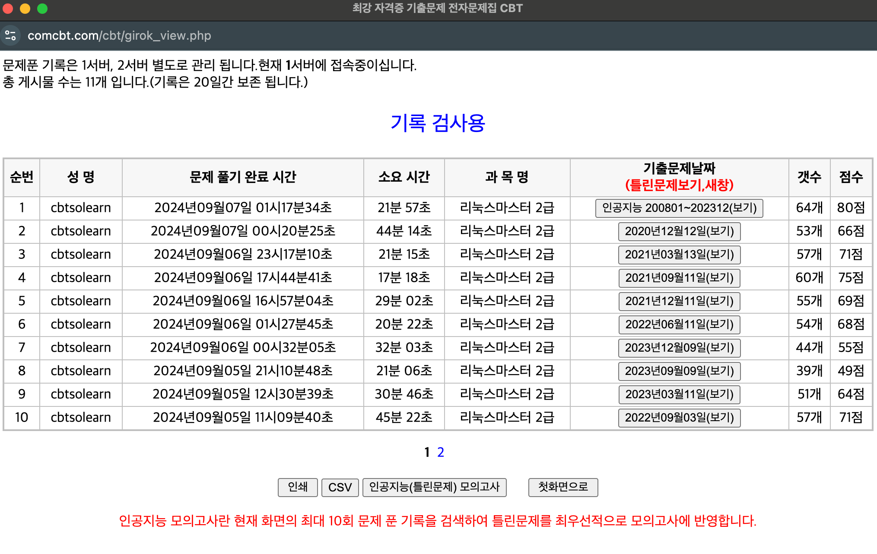Click the address bar URL field

[x=119, y=35]
